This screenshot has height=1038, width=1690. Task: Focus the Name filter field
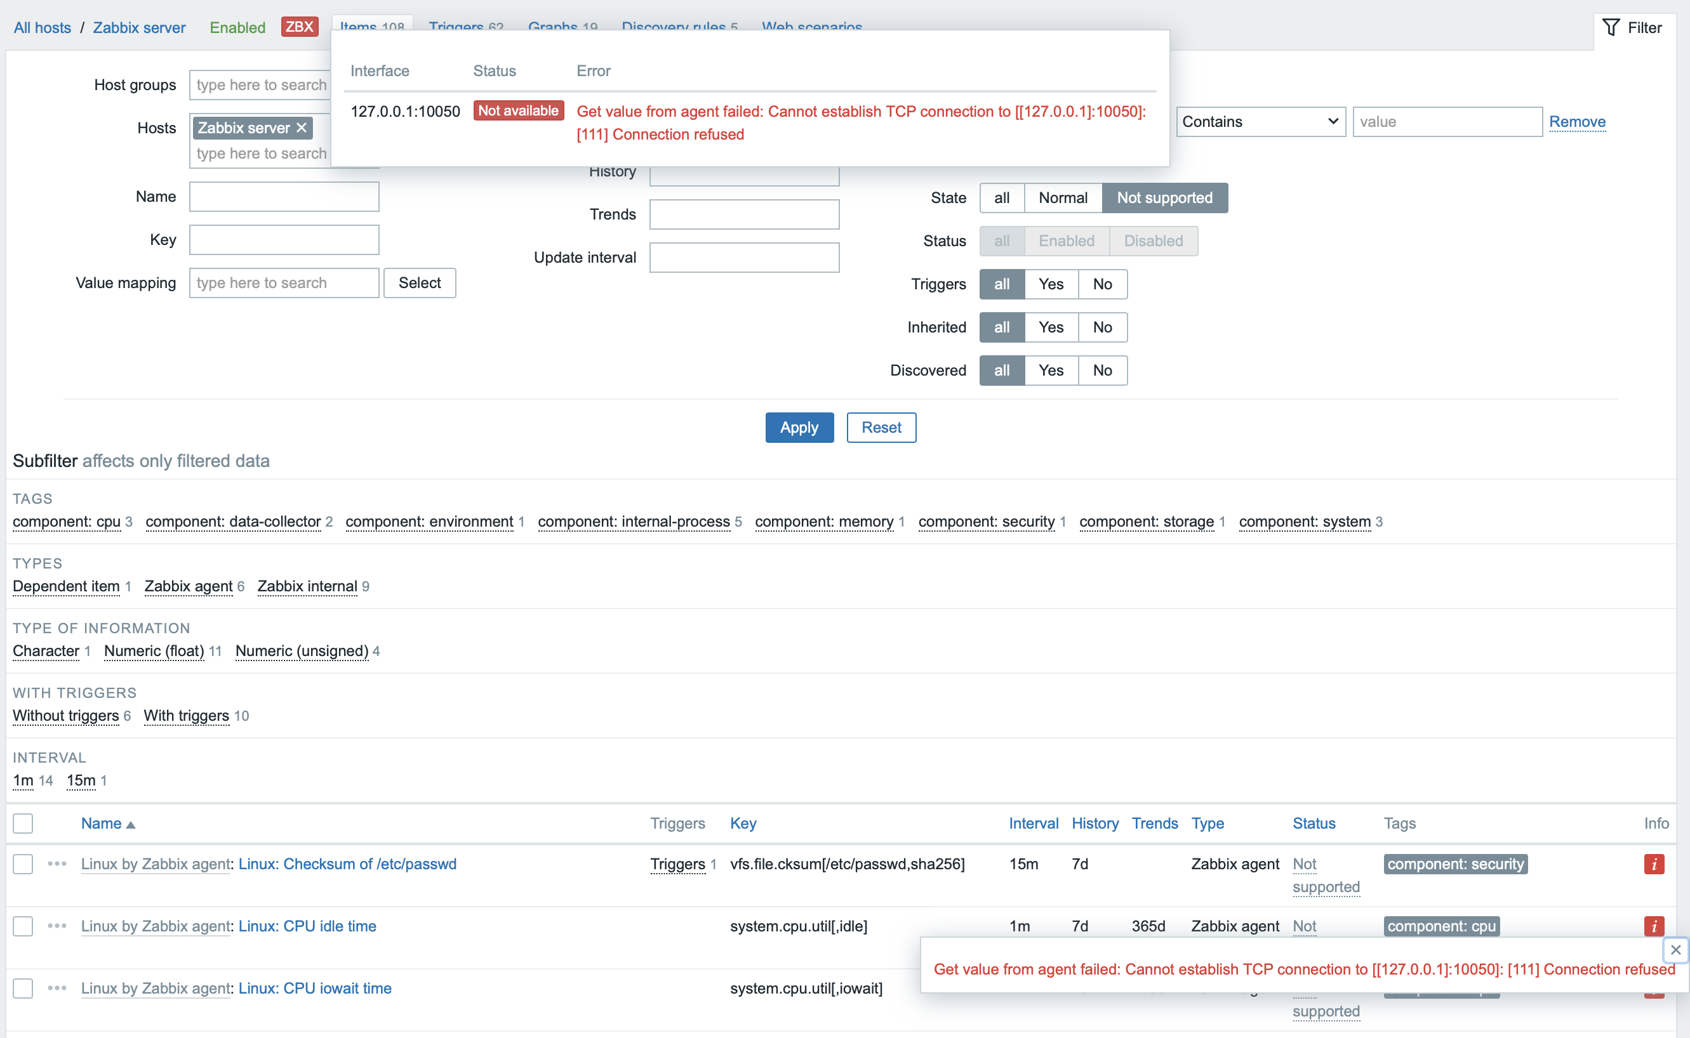[x=284, y=197]
